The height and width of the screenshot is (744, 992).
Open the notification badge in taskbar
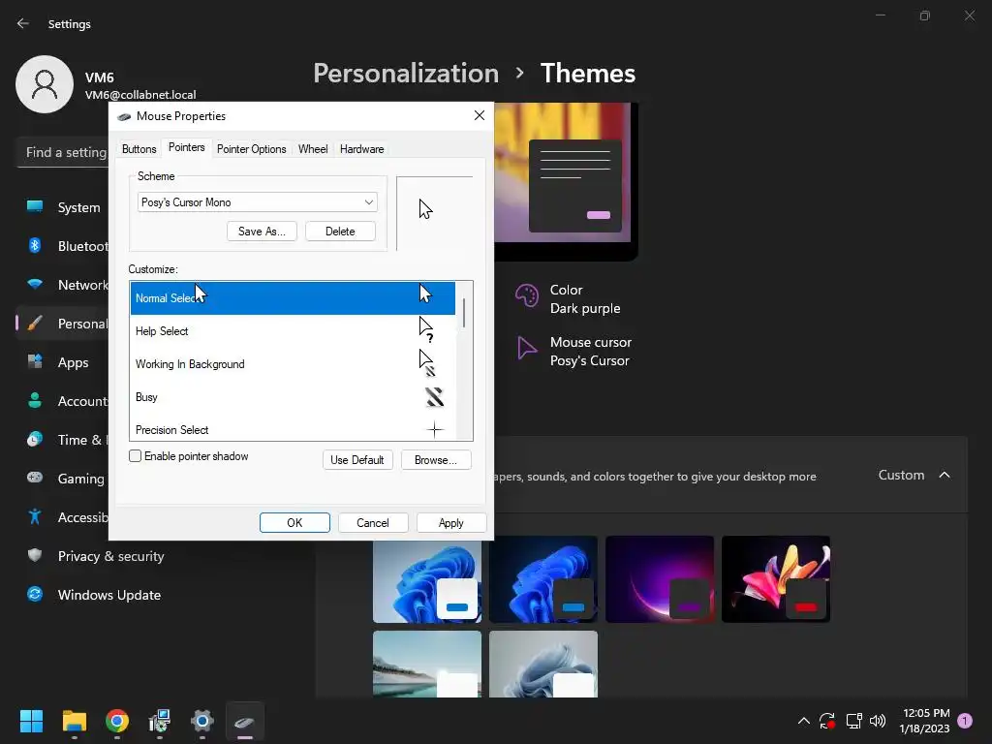965,721
